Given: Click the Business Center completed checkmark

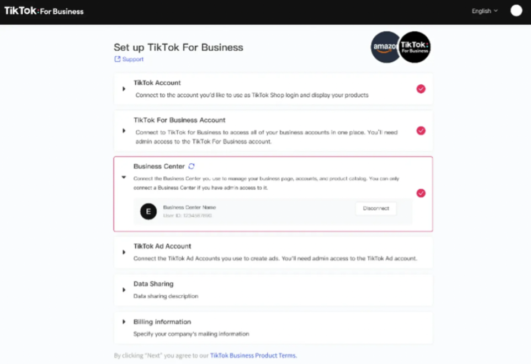Looking at the screenshot, I should point(421,193).
